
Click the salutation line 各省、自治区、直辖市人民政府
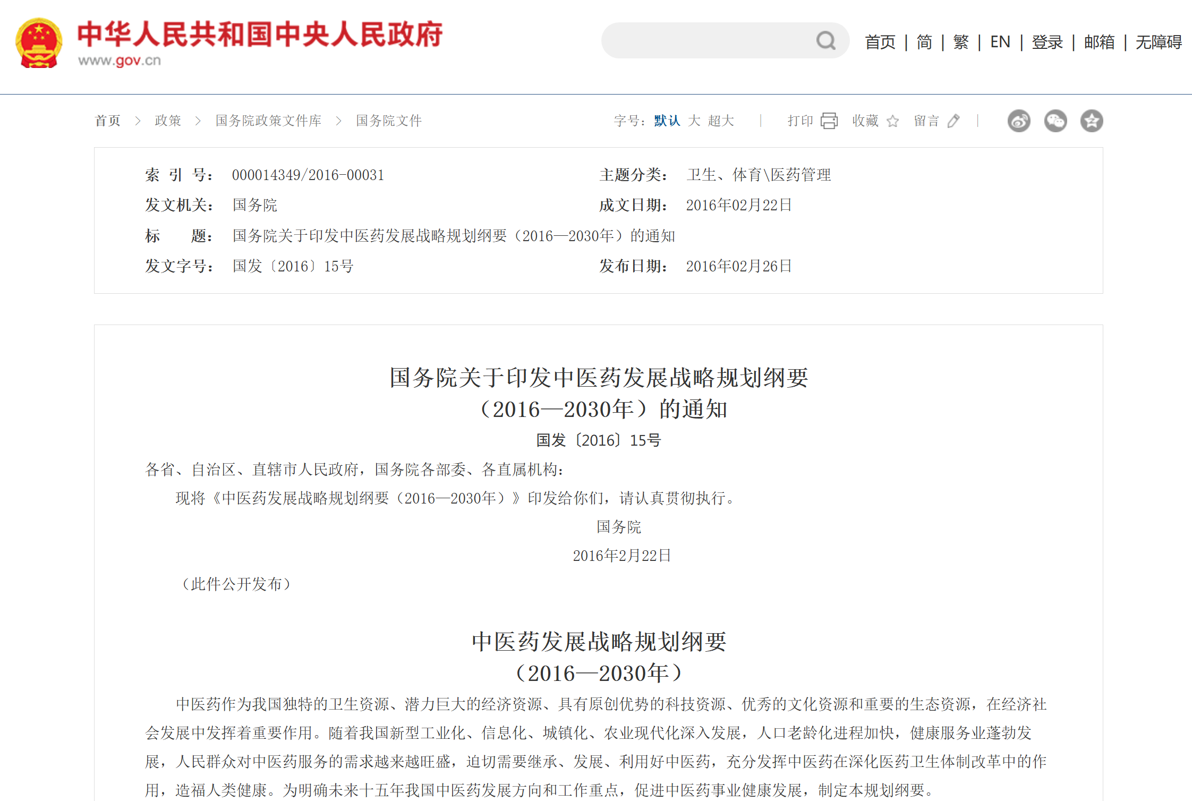pyautogui.click(x=355, y=470)
